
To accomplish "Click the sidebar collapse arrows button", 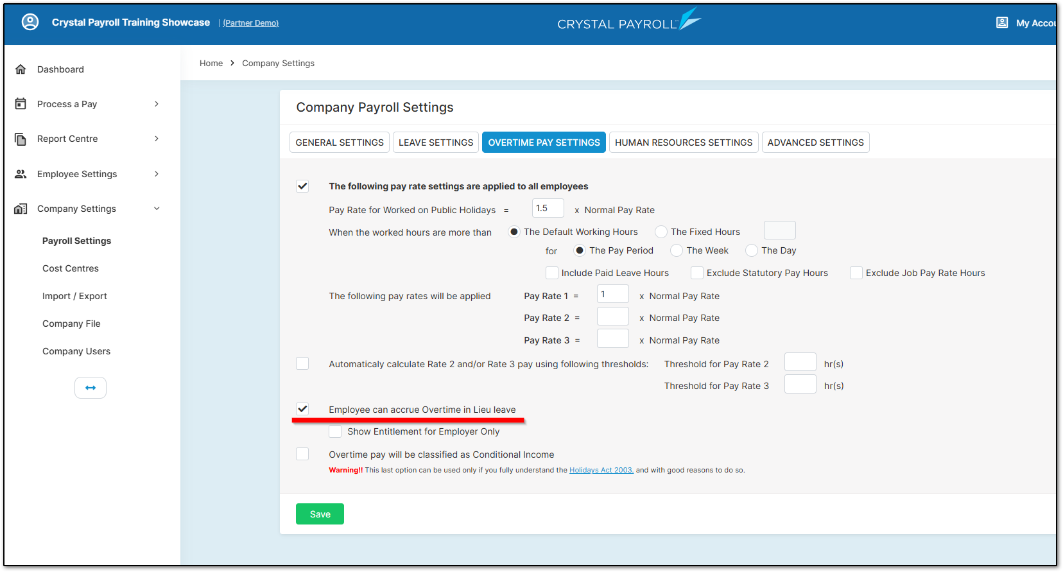I will click(91, 388).
